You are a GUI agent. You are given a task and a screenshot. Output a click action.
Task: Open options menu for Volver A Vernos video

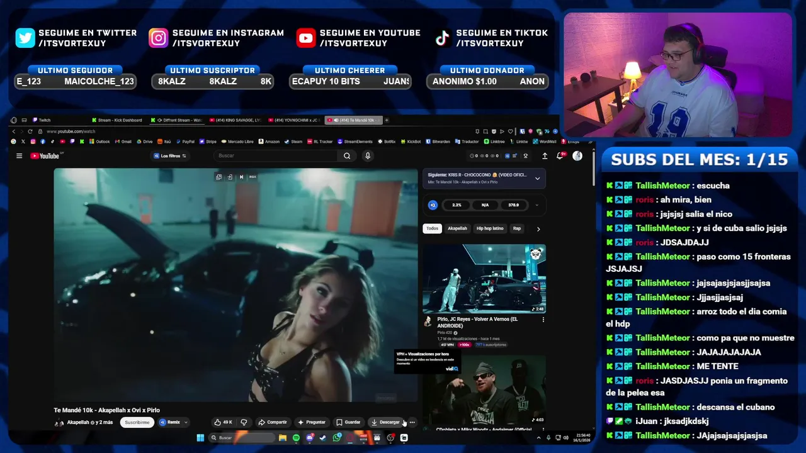point(543,320)
